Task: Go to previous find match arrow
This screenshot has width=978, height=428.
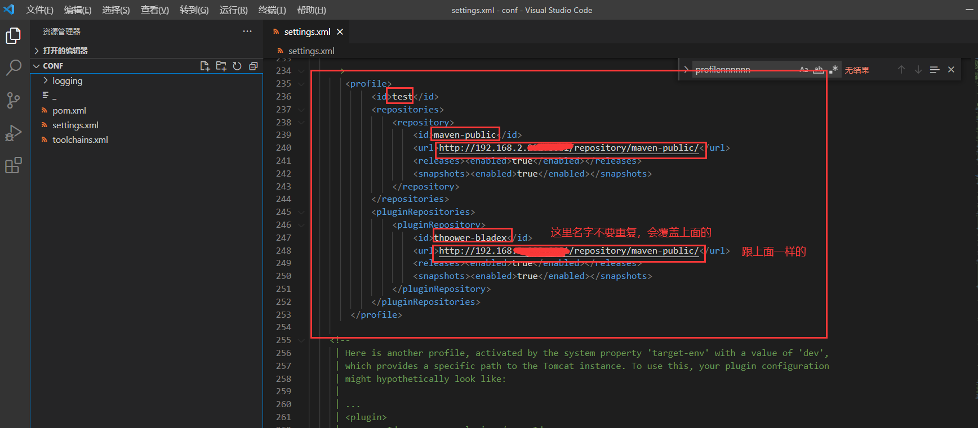Action: click(901, 70)
